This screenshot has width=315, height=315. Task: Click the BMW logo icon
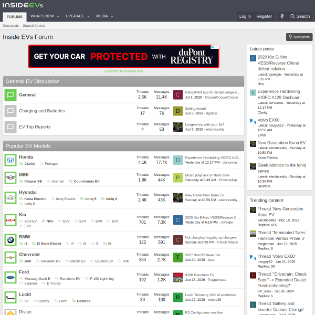pos(10,240)
